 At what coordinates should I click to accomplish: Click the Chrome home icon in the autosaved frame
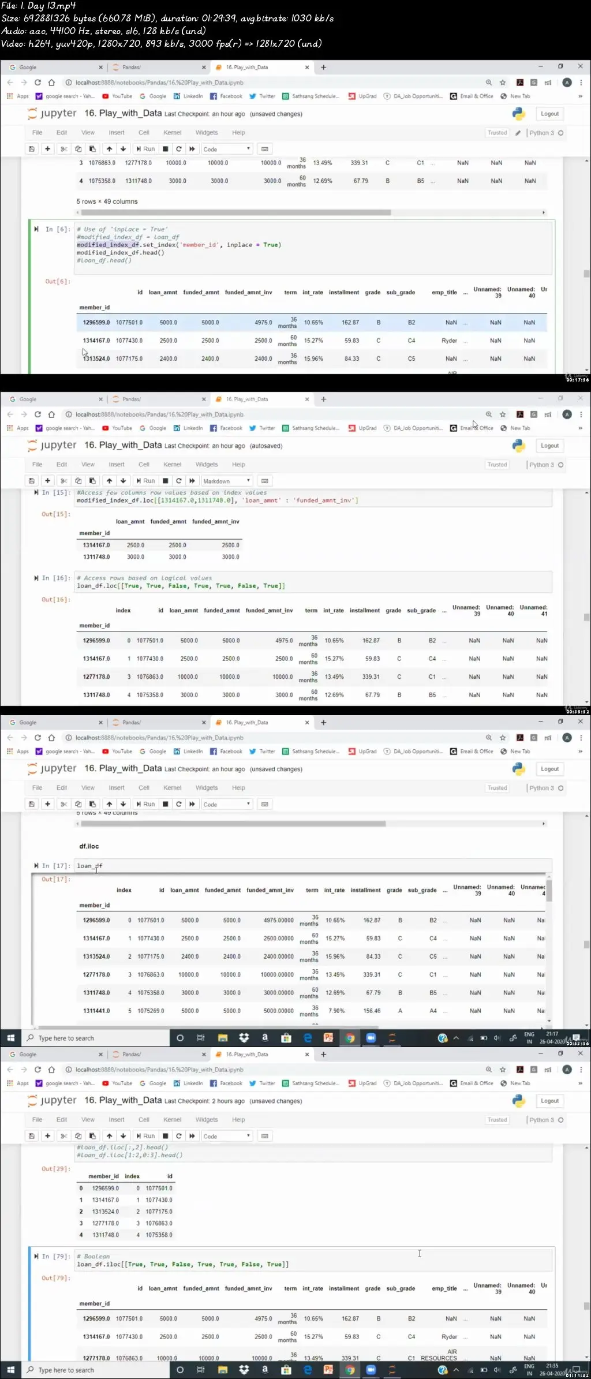tap(51, 414)
